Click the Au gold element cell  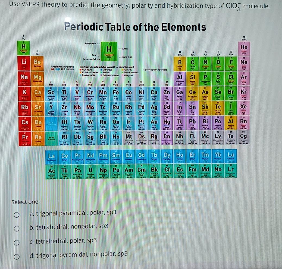point(154,123)
